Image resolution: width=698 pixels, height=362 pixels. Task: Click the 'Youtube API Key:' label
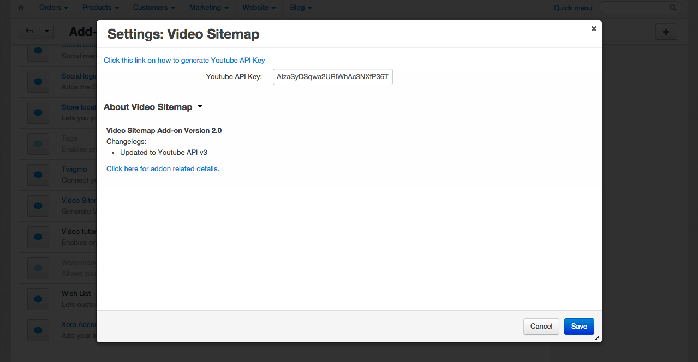point(234,77)
